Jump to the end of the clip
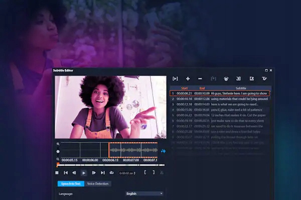301x200 pixels. point(102,172)
